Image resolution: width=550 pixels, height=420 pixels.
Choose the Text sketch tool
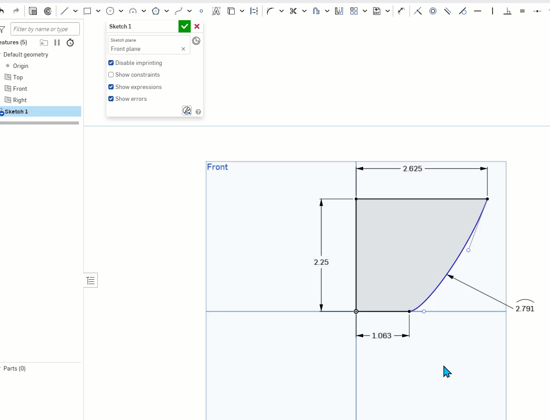tap(216, 11)
